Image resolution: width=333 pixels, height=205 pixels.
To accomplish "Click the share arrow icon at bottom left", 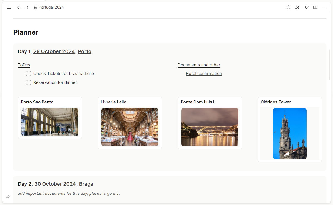I will coord(8,197).
